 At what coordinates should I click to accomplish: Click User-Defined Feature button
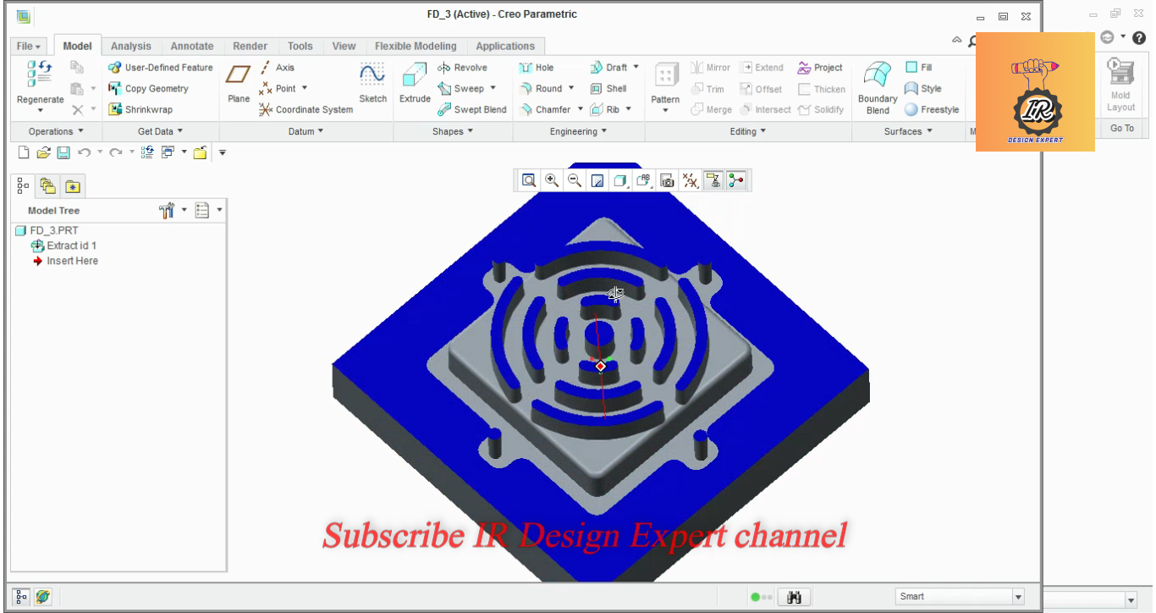[161, 68]
